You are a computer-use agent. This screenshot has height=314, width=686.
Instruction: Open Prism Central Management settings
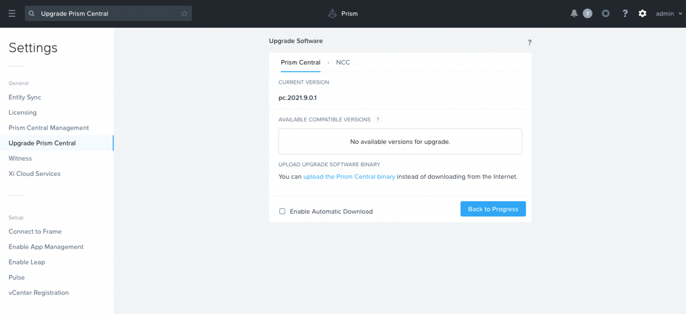coord(49,128)
